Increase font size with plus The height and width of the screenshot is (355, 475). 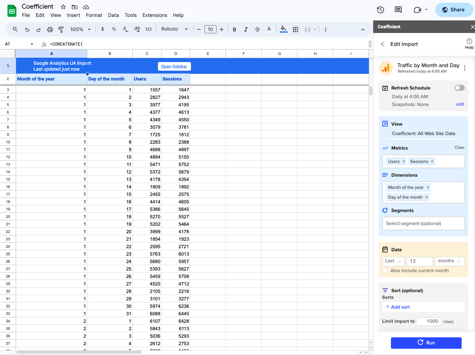coord(222,29)
